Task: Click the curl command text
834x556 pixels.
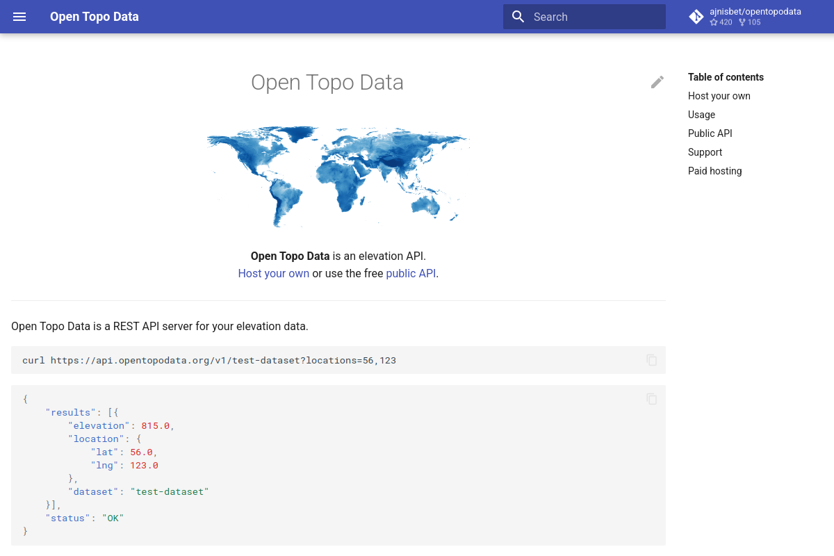Action: (209, 360)
